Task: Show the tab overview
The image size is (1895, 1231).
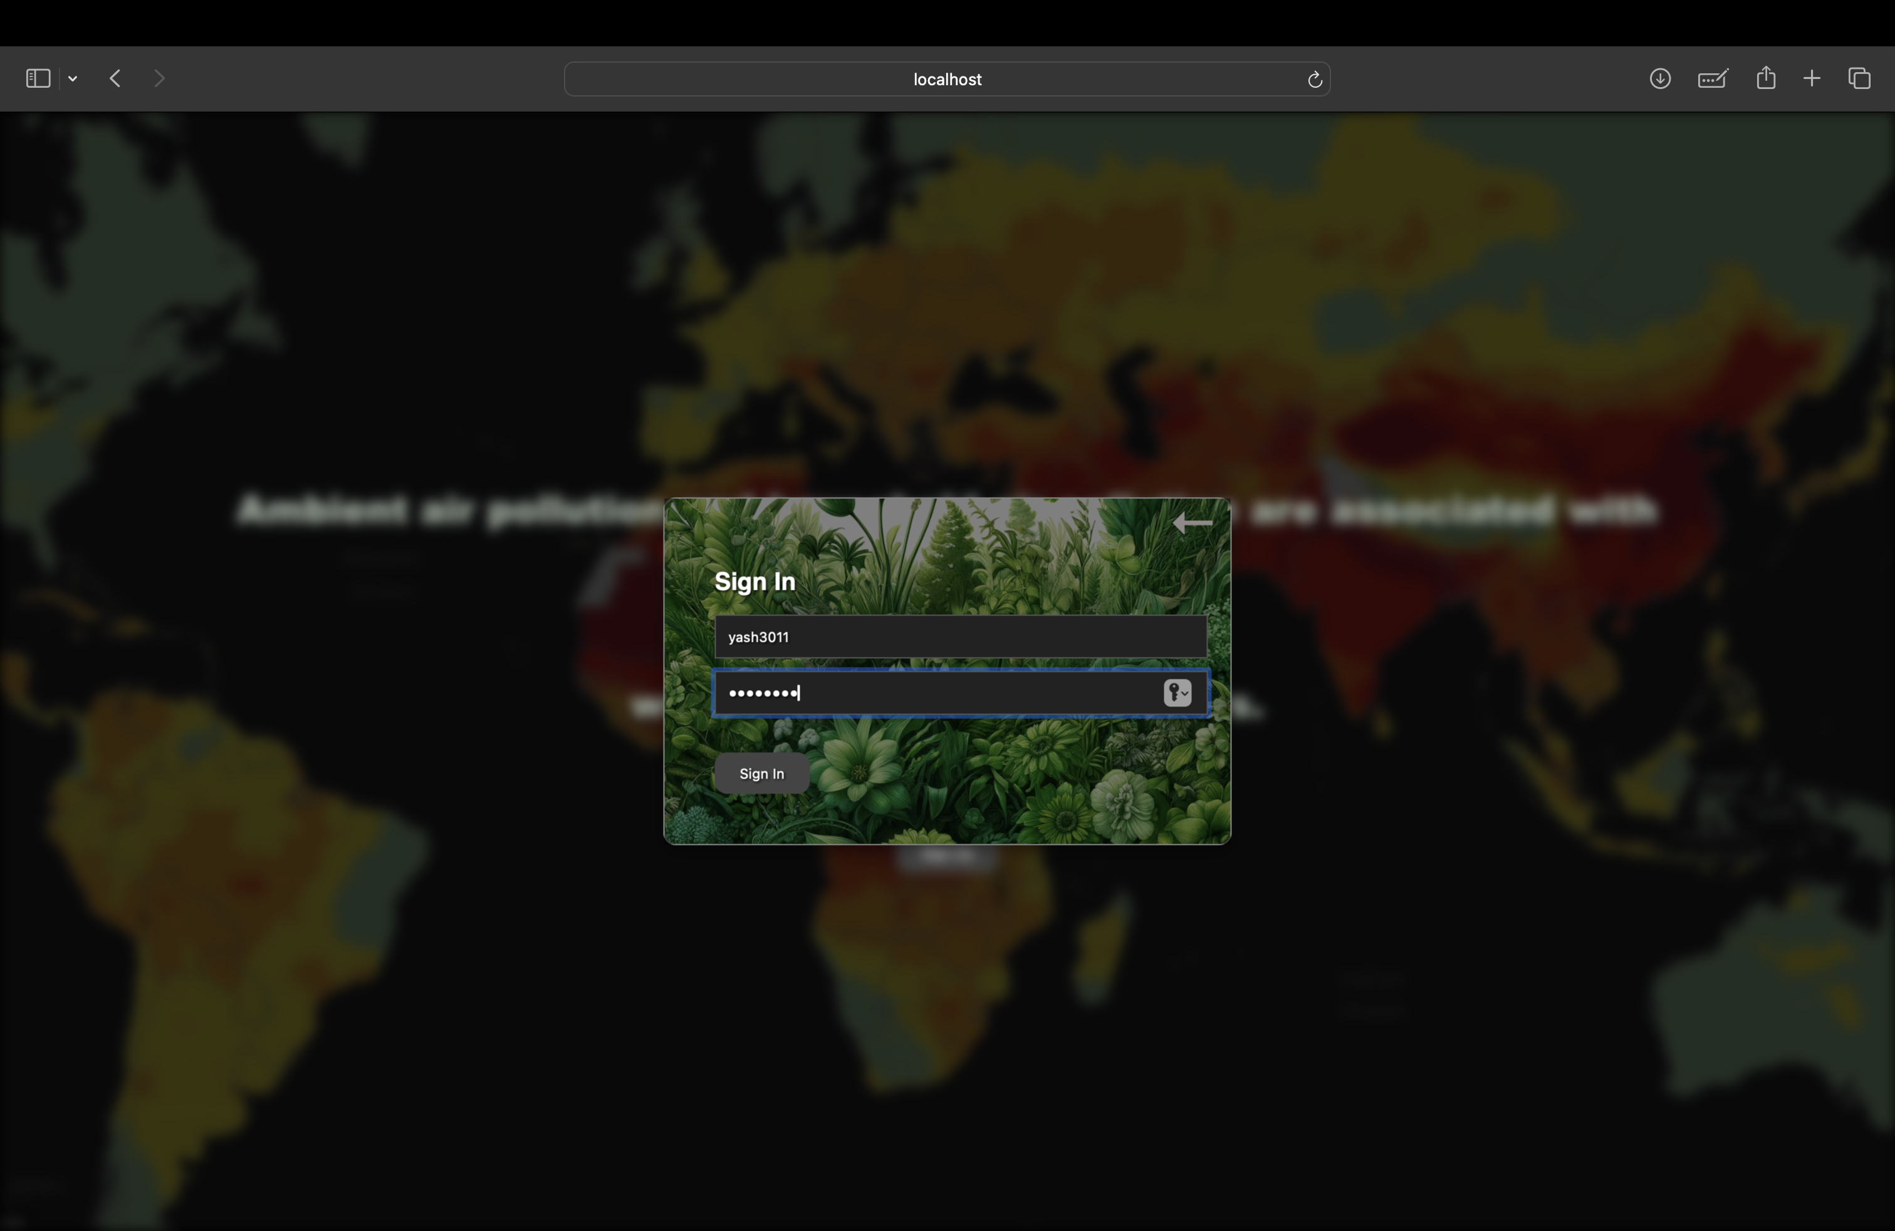Action: click(x=1859, y=78)
